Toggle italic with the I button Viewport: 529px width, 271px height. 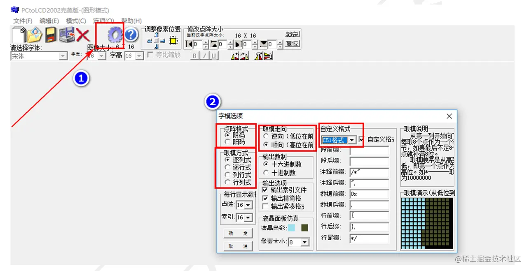pyautogui.click(x=204, y=56)
